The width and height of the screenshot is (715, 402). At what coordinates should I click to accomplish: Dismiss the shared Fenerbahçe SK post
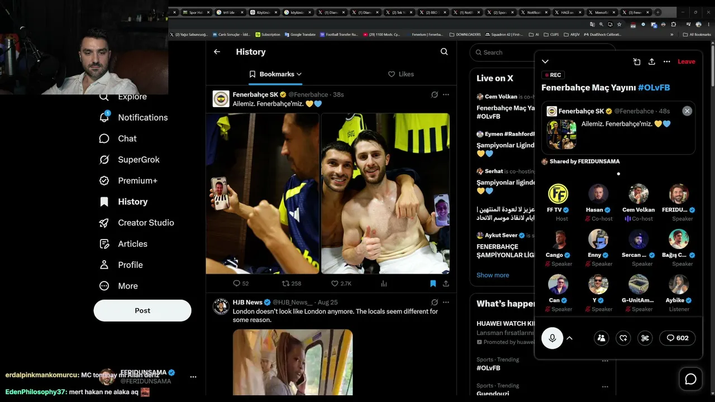pos(687,111)
